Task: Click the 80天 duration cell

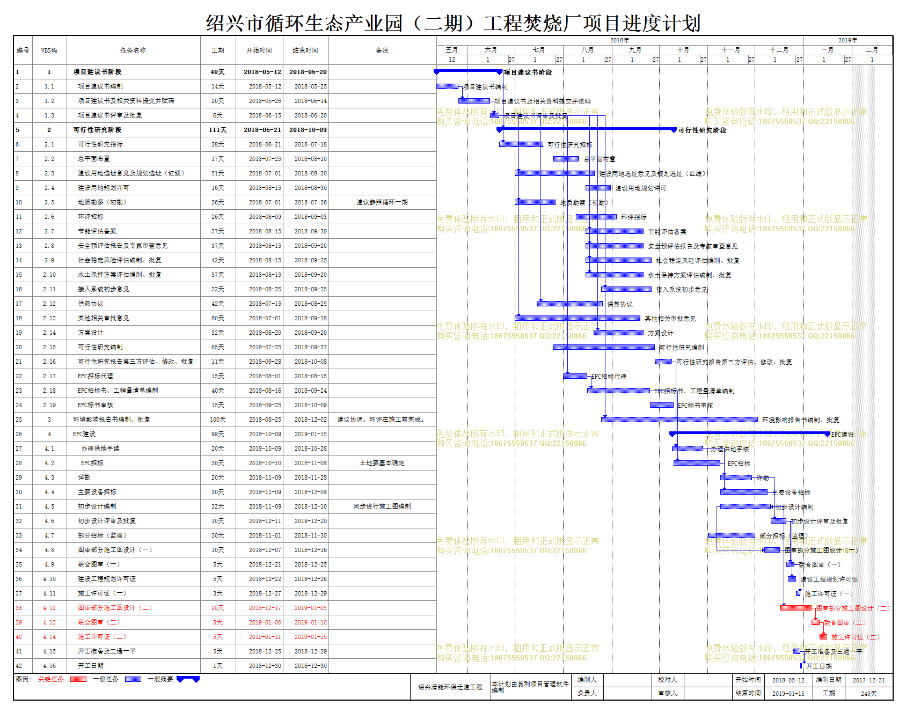Action: click(218, 318)
